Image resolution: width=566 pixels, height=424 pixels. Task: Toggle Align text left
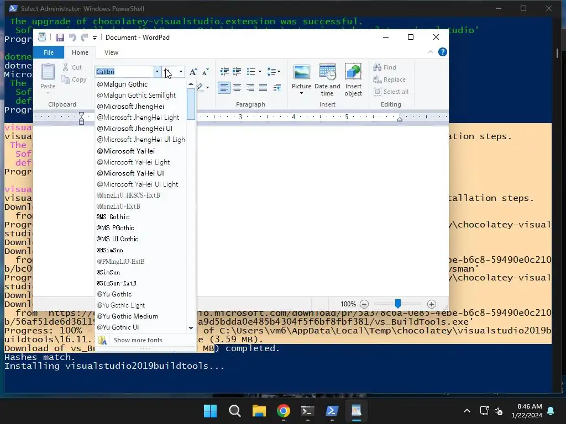pyautogui.click(x=224, y=88)
